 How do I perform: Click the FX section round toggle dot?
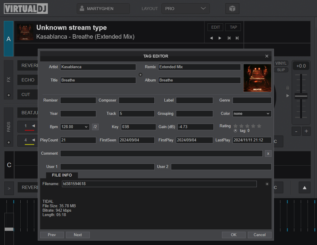[x=9, y=95]
